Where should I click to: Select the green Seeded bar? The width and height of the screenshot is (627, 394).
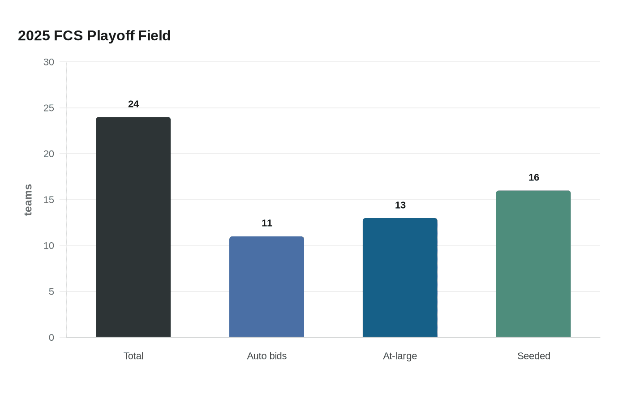[533, 264]
